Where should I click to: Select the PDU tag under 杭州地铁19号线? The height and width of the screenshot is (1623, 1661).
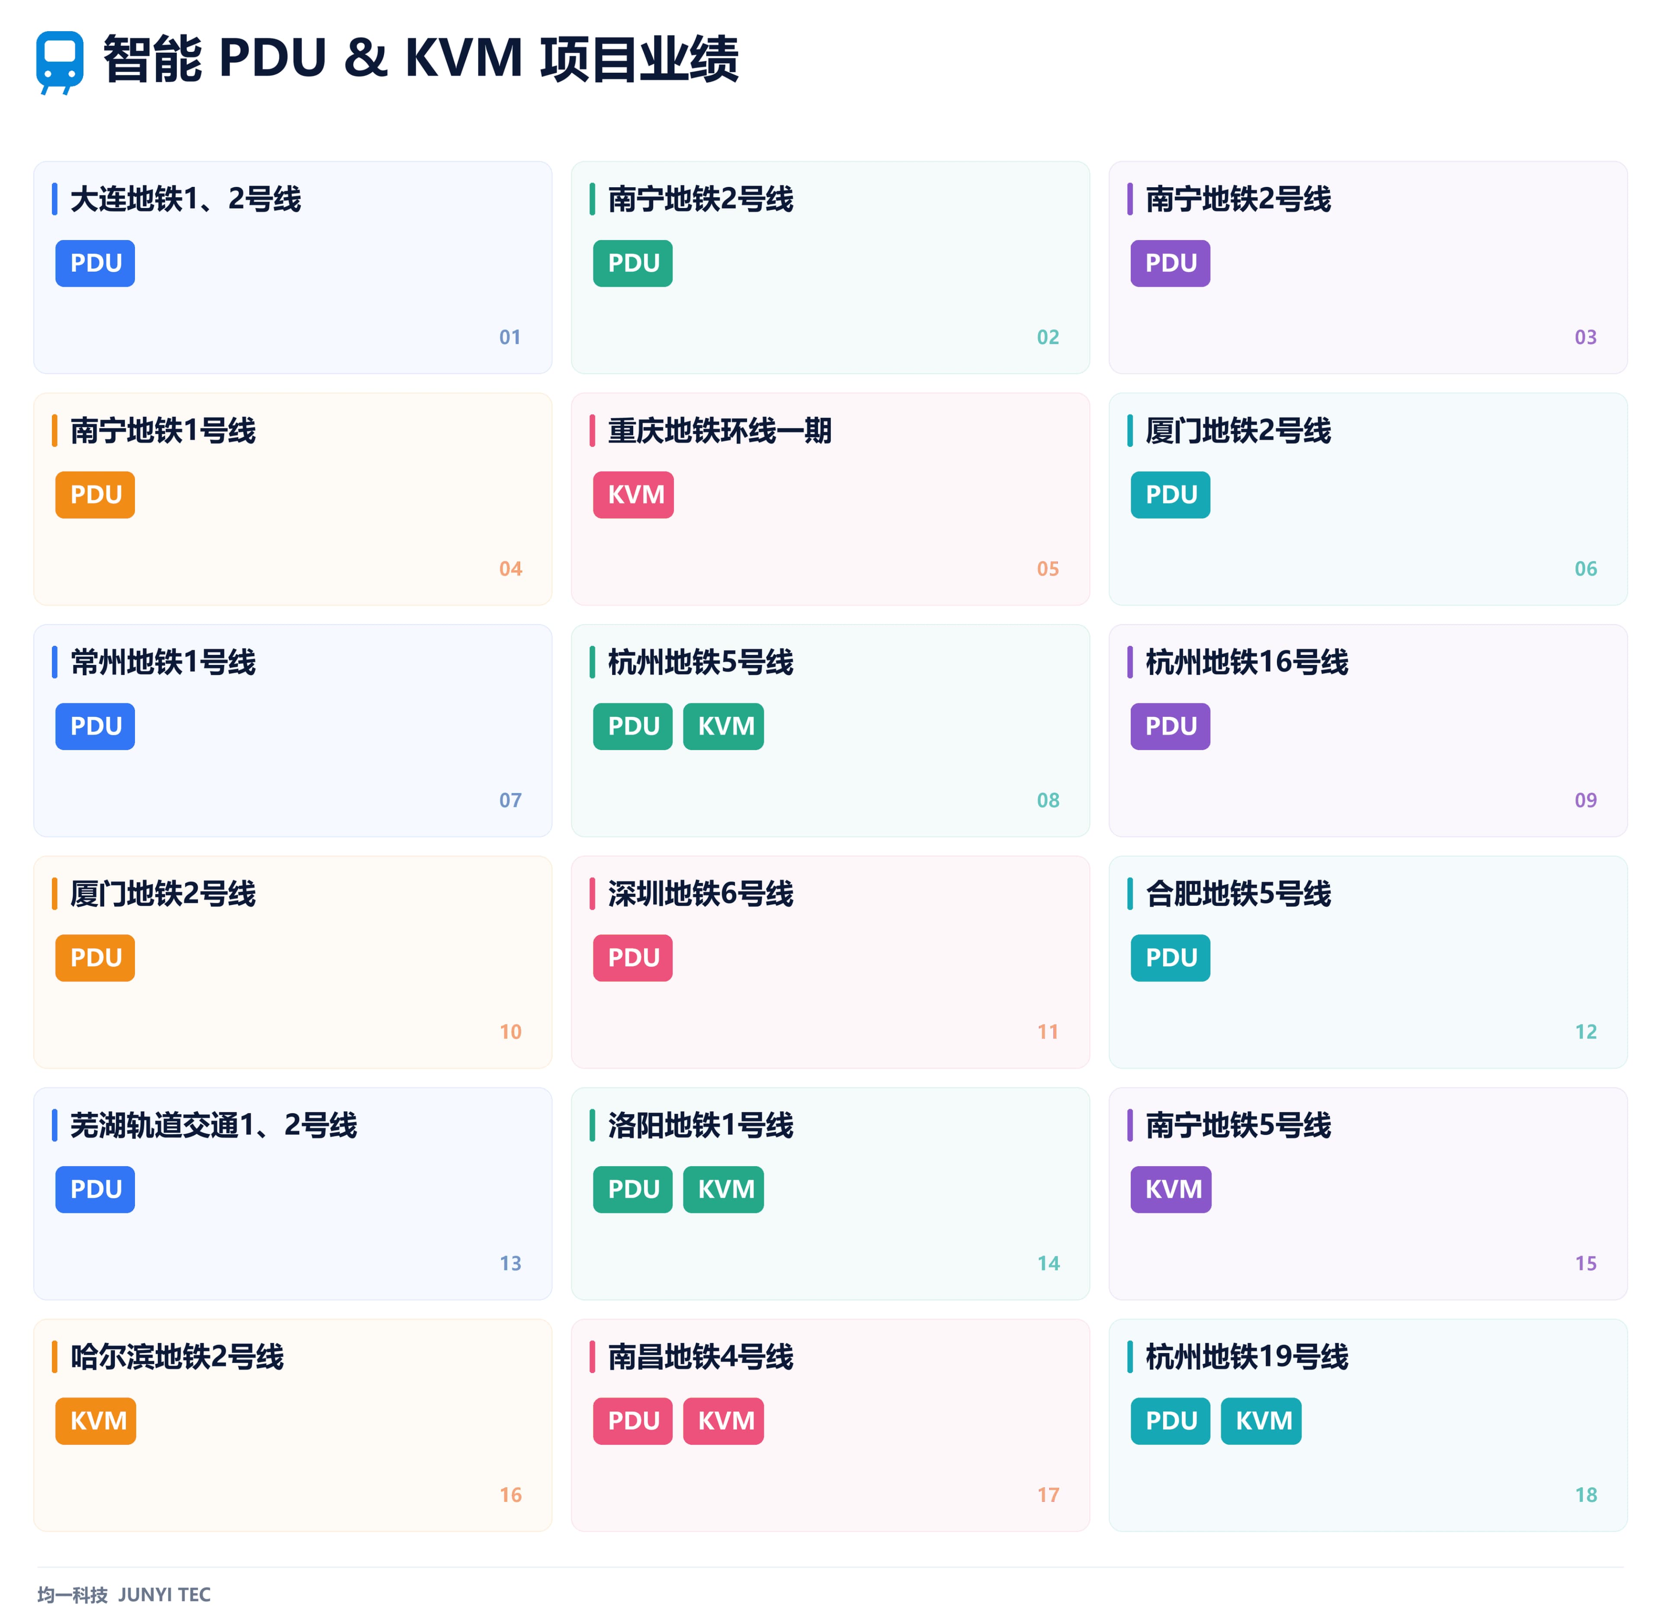pyautogui.click(x=1170, y=1421)
